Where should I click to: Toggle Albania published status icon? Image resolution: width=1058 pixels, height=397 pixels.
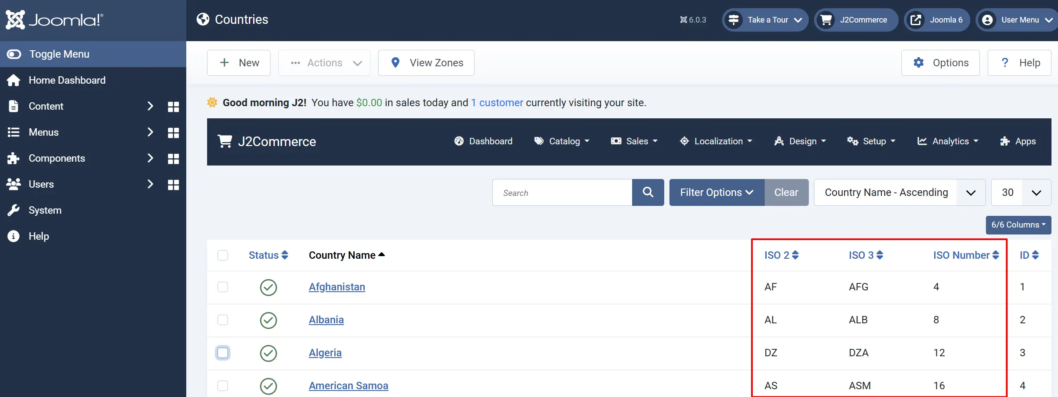[268, 320]
